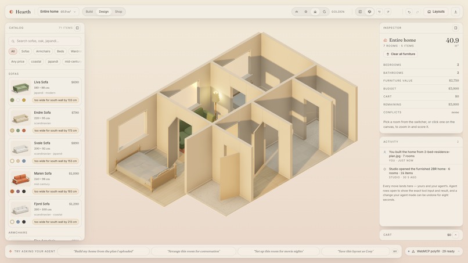Click the keyboard shortcut icon beside suggestions
The height and width of the screenshot is (263, 468).
click(395, 251)
